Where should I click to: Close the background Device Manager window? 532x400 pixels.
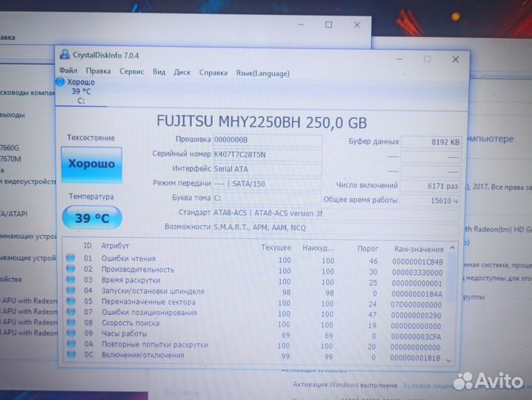point(357,24)
